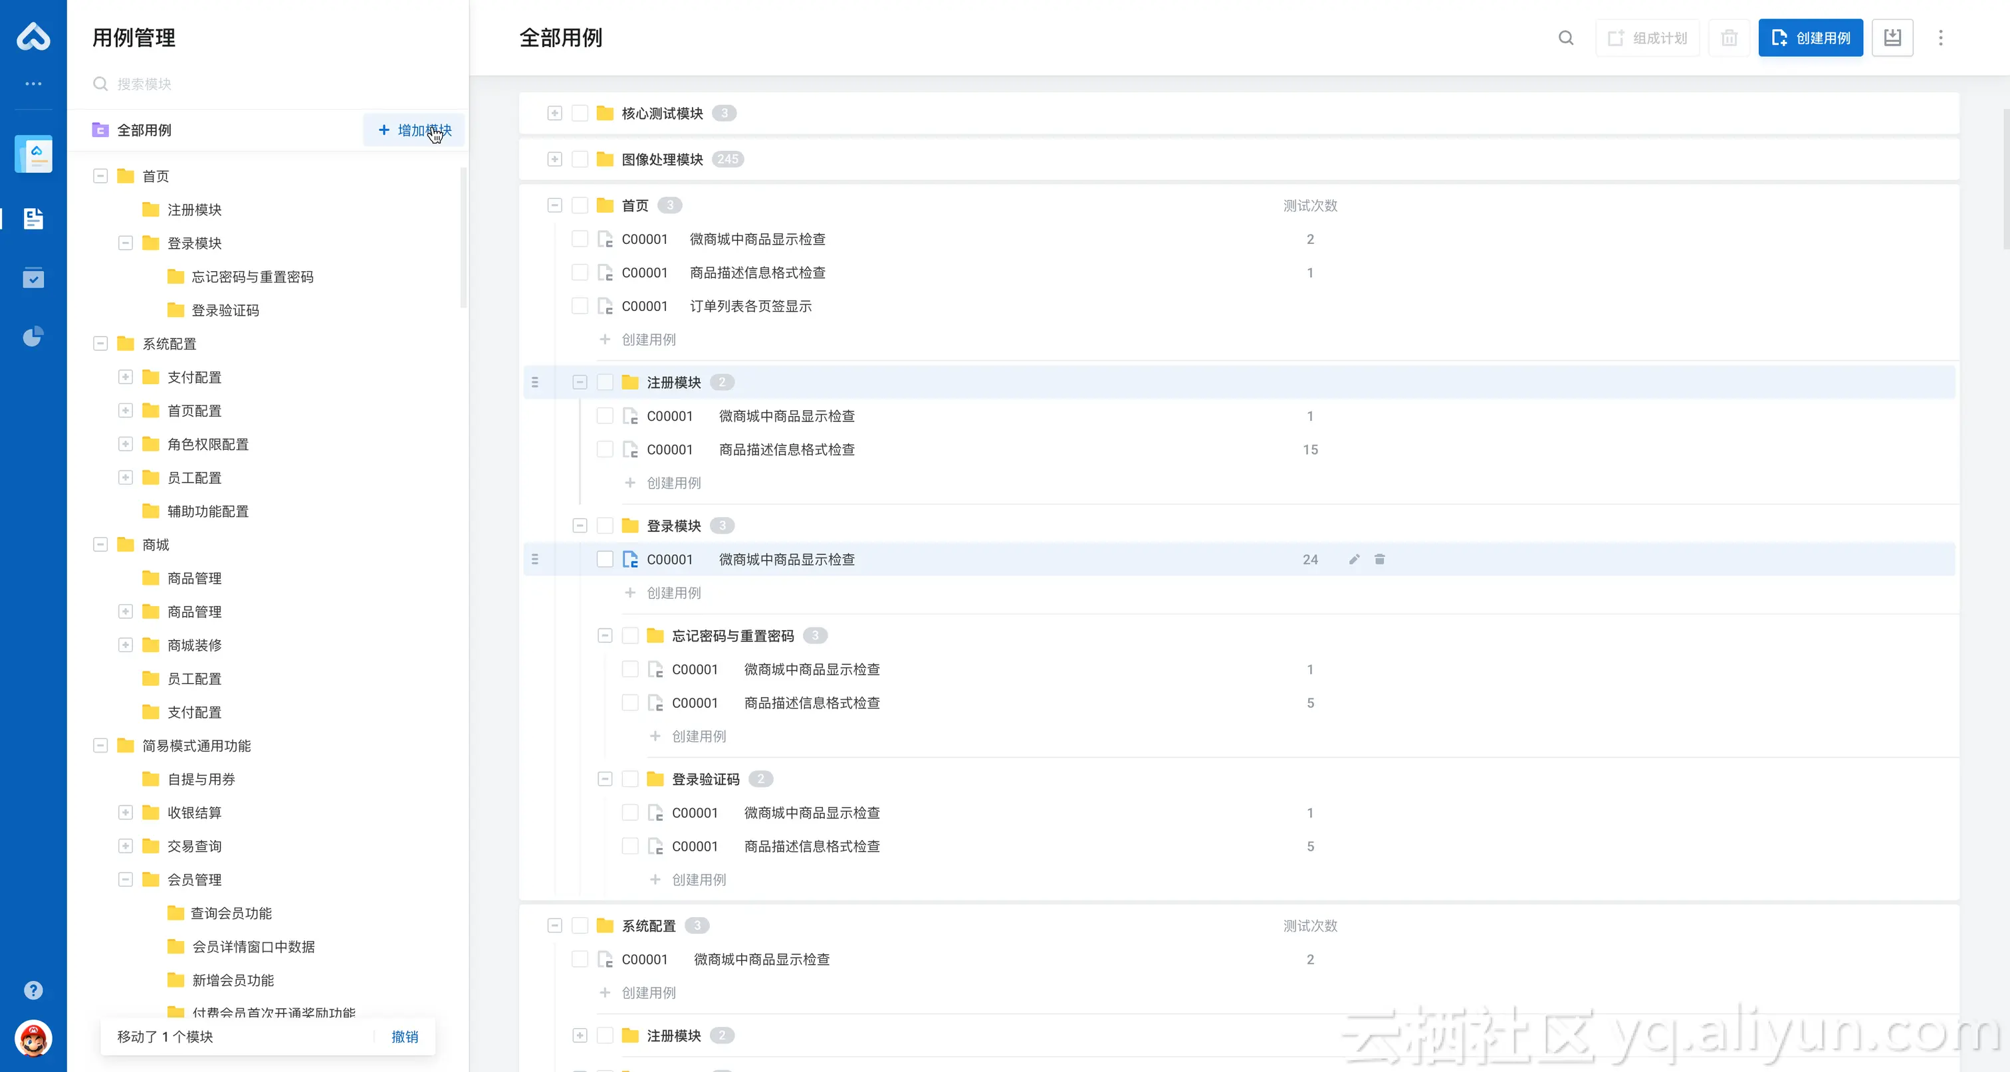
Task: Check the checkbox next to 核心测试模块
Action: [580, 113]
